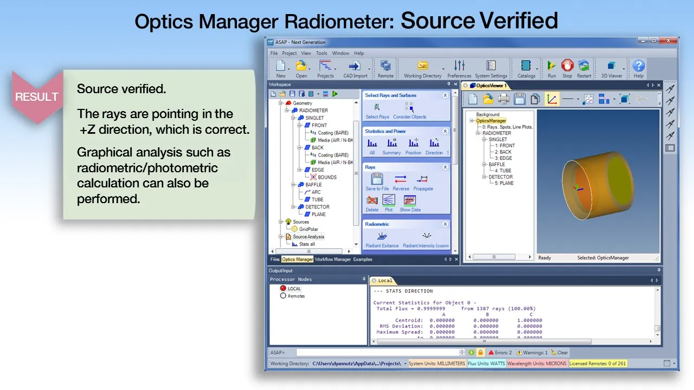Click the Clear button in command bar
Image resolution: width=694 pixels, height=390 pixels.
(559, 353)
